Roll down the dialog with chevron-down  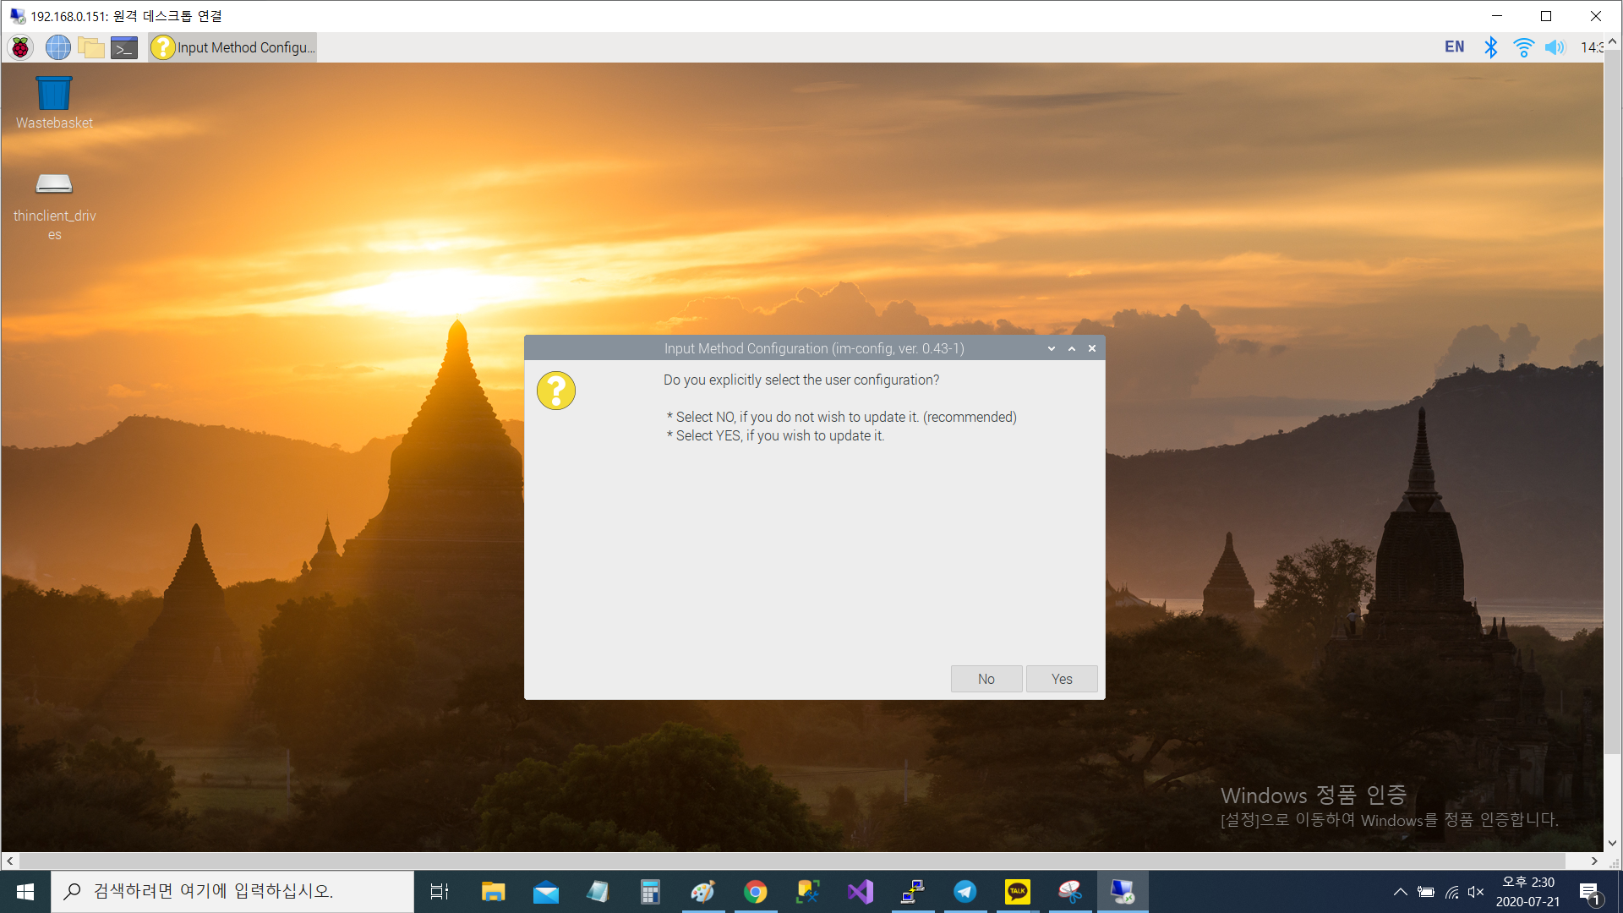click(x=1052, y=348)
